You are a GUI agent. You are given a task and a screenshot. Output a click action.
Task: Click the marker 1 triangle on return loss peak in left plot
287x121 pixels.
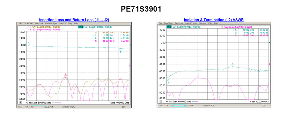coord(65,77)
